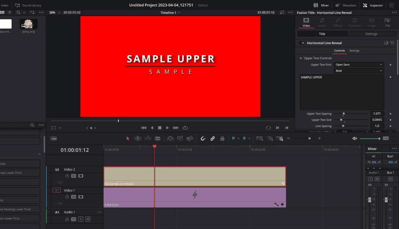Toggle Position Lock padlock in toolbar
This screenshot has height=229, width=399.
(x=222, y=139)
